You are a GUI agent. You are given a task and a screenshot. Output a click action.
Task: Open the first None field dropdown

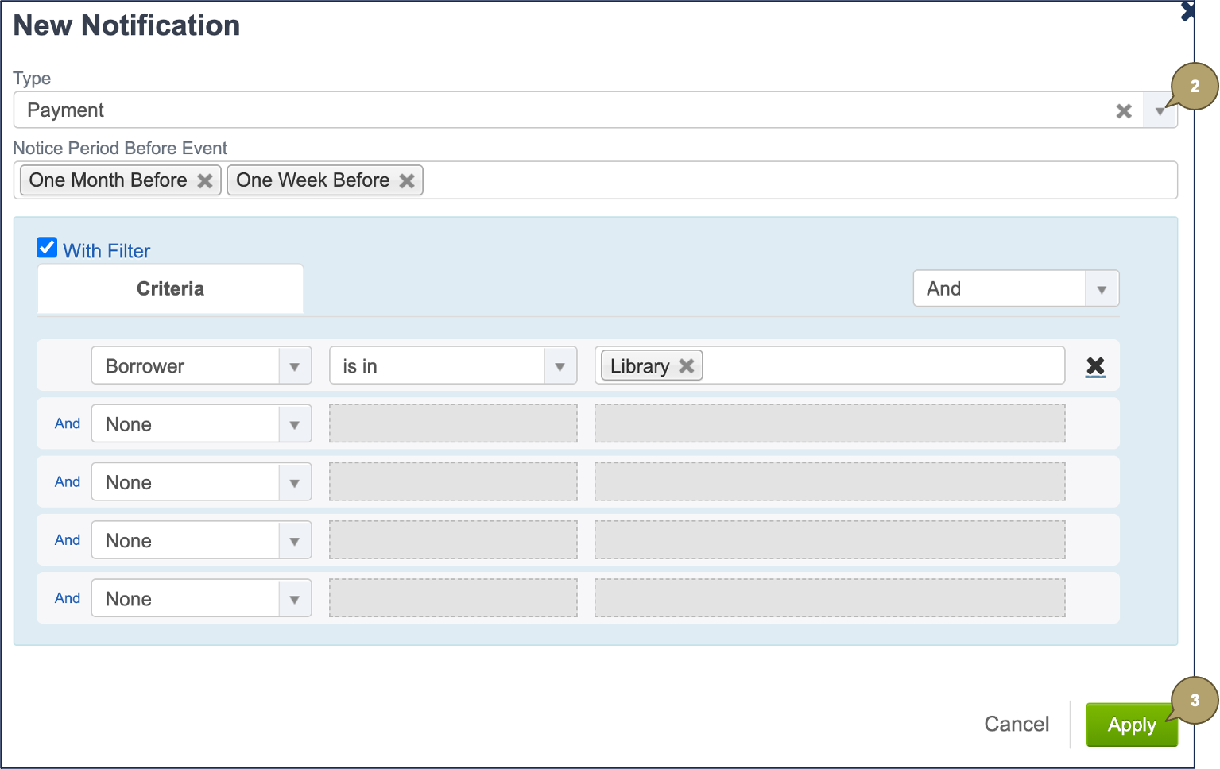tap(294, 424)
